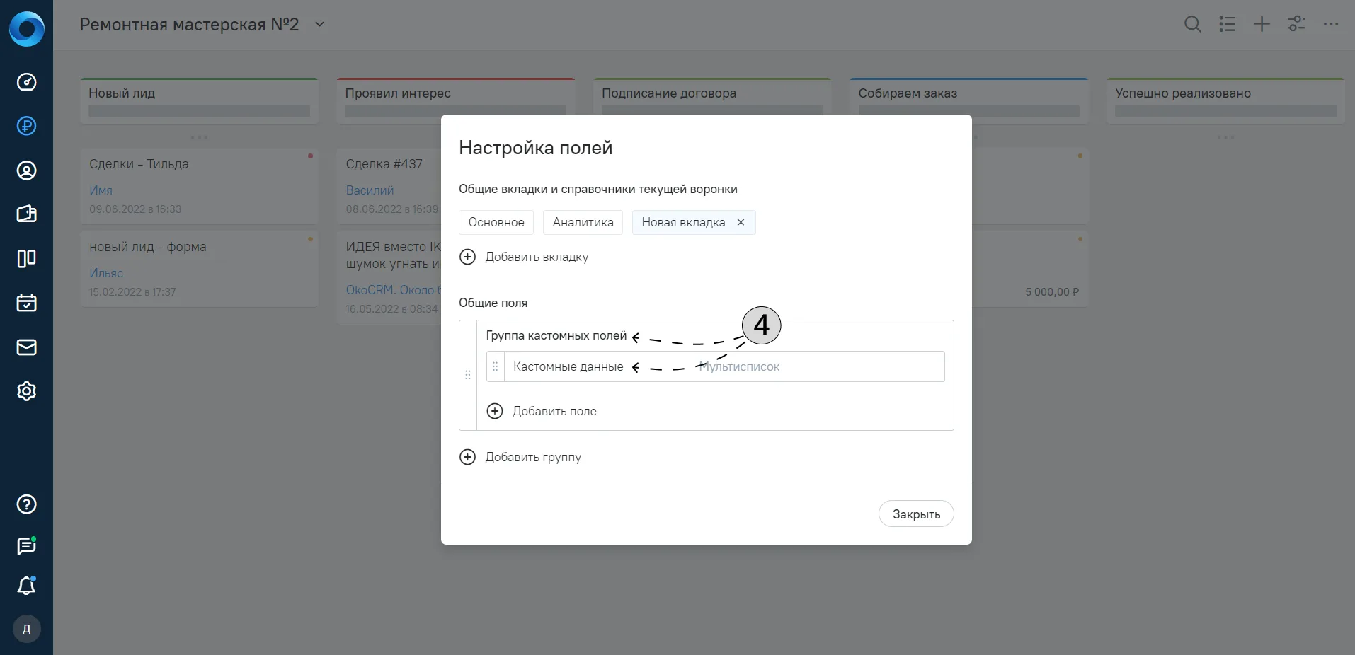Click Добавить поле
The image size is (1355, 655).
[x=542, y=411]
